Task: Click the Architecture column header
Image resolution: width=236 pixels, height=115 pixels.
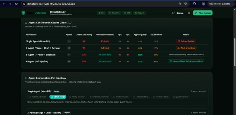Action: click(31, 35)
